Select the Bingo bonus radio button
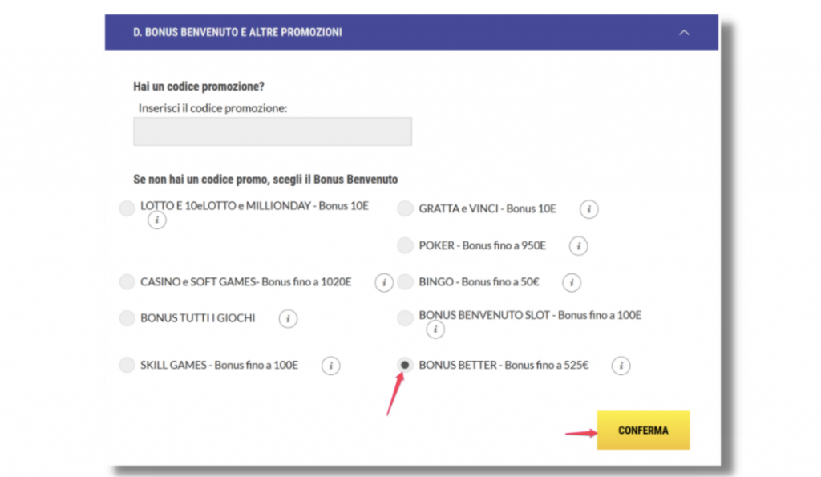The image size is (821, 477). 405,282
